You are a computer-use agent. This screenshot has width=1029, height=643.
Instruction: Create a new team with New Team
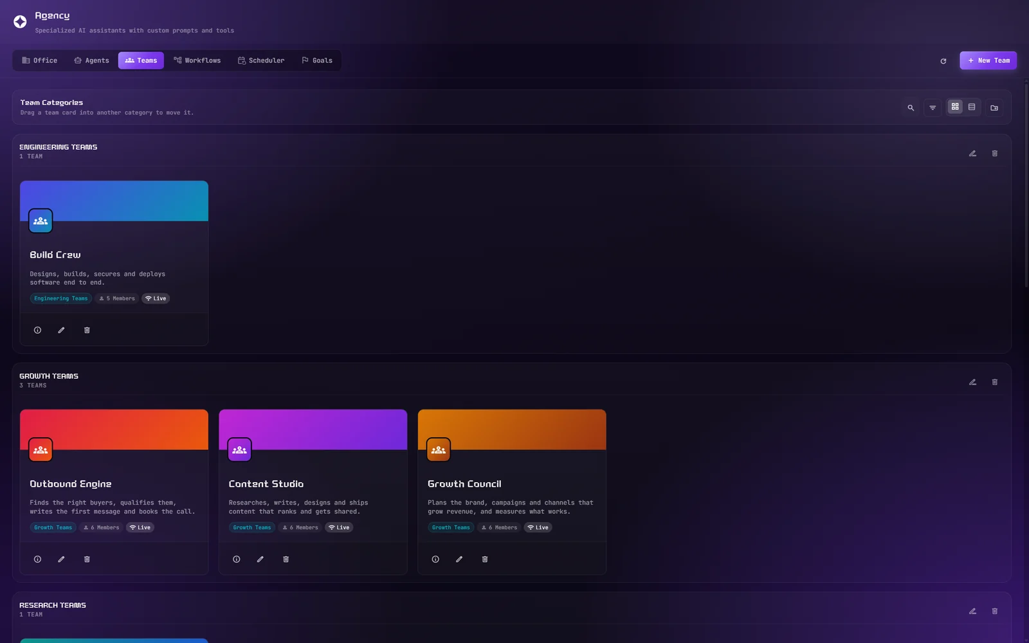pyautogui.click(x=988, y=60)
